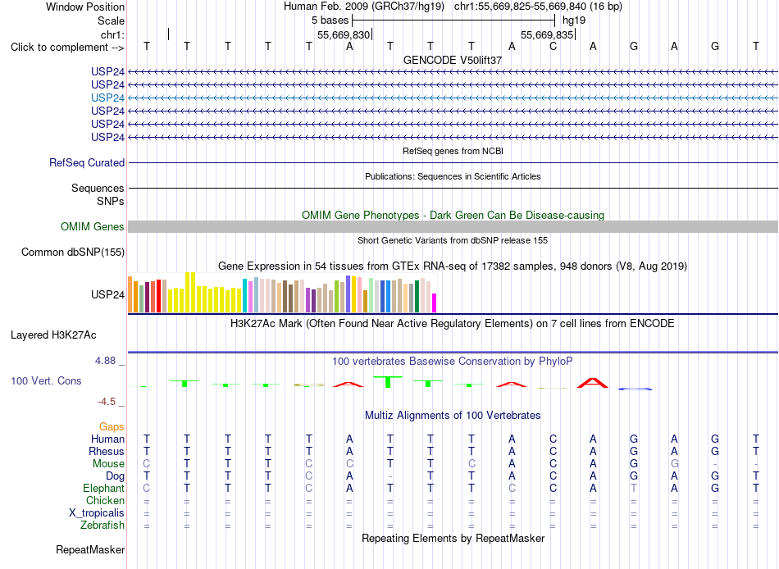Click the RepeatMasker track label
This screenshot has width=779, height=569.
[90, 550]
